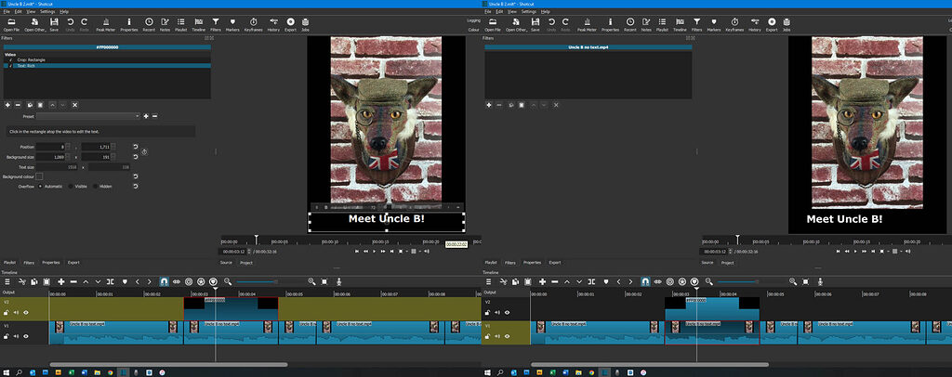Click Export icon in right window toolbar
952x377 pixels.
773,22
